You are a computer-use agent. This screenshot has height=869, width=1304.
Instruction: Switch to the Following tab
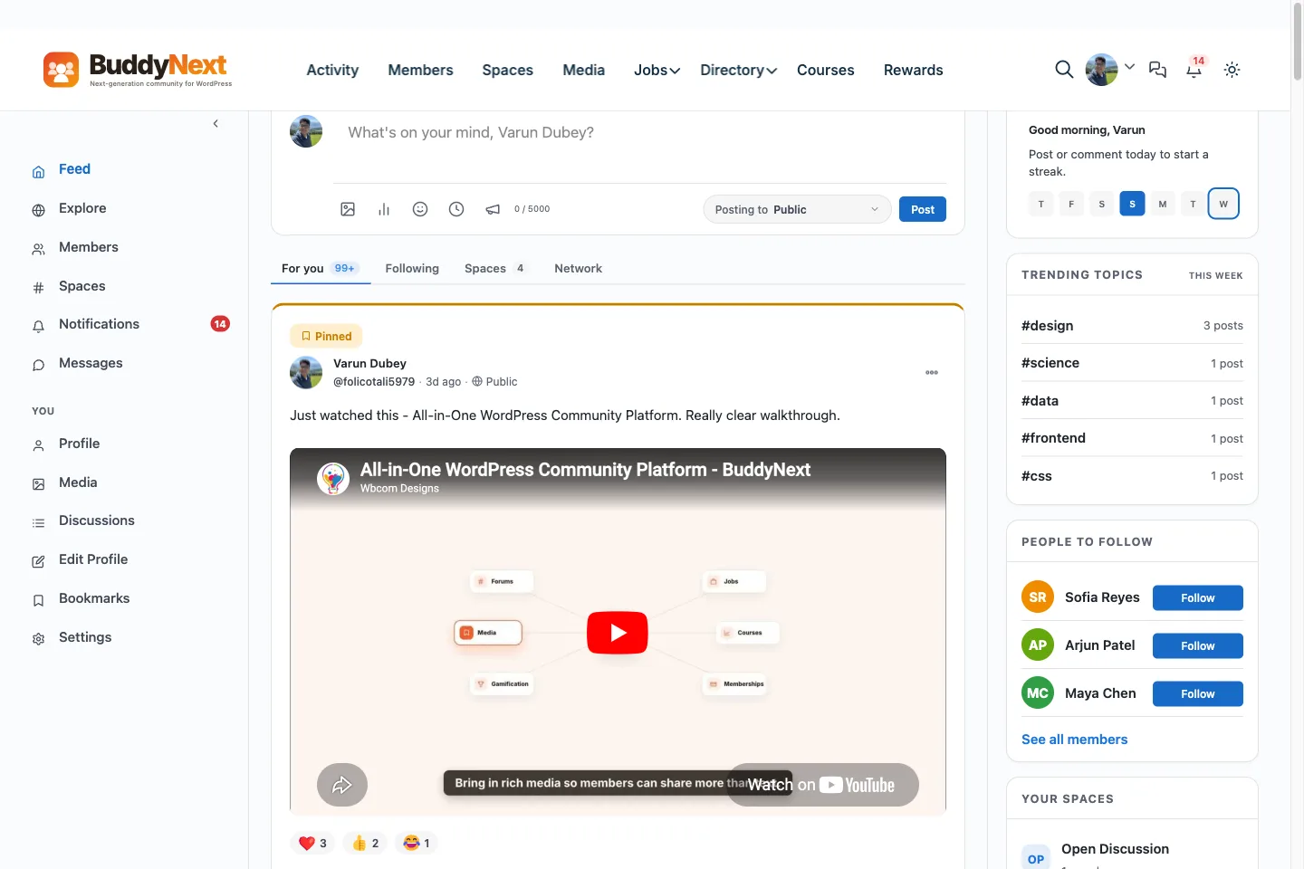click(412, 268)
